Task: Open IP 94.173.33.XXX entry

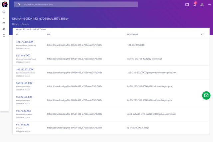Action: (24, 110)
